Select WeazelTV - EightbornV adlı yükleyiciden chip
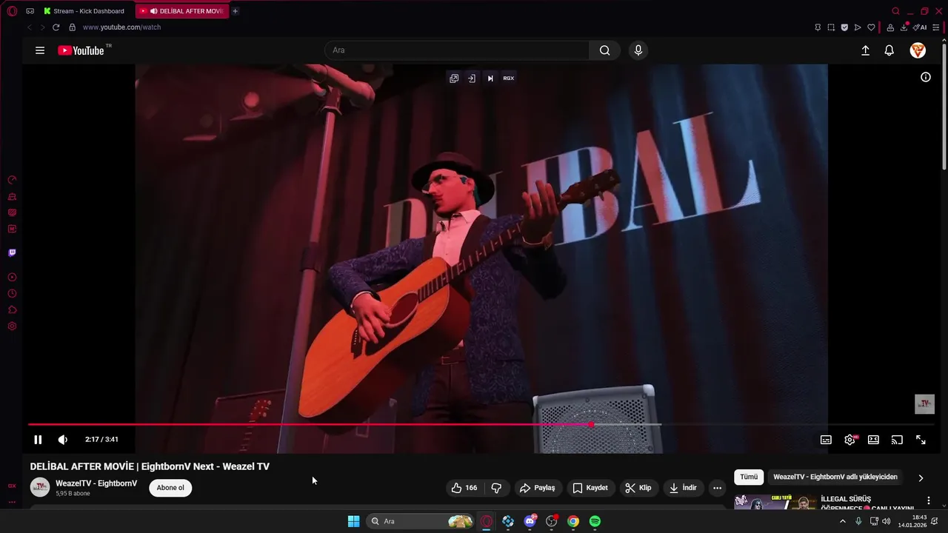 835,477
